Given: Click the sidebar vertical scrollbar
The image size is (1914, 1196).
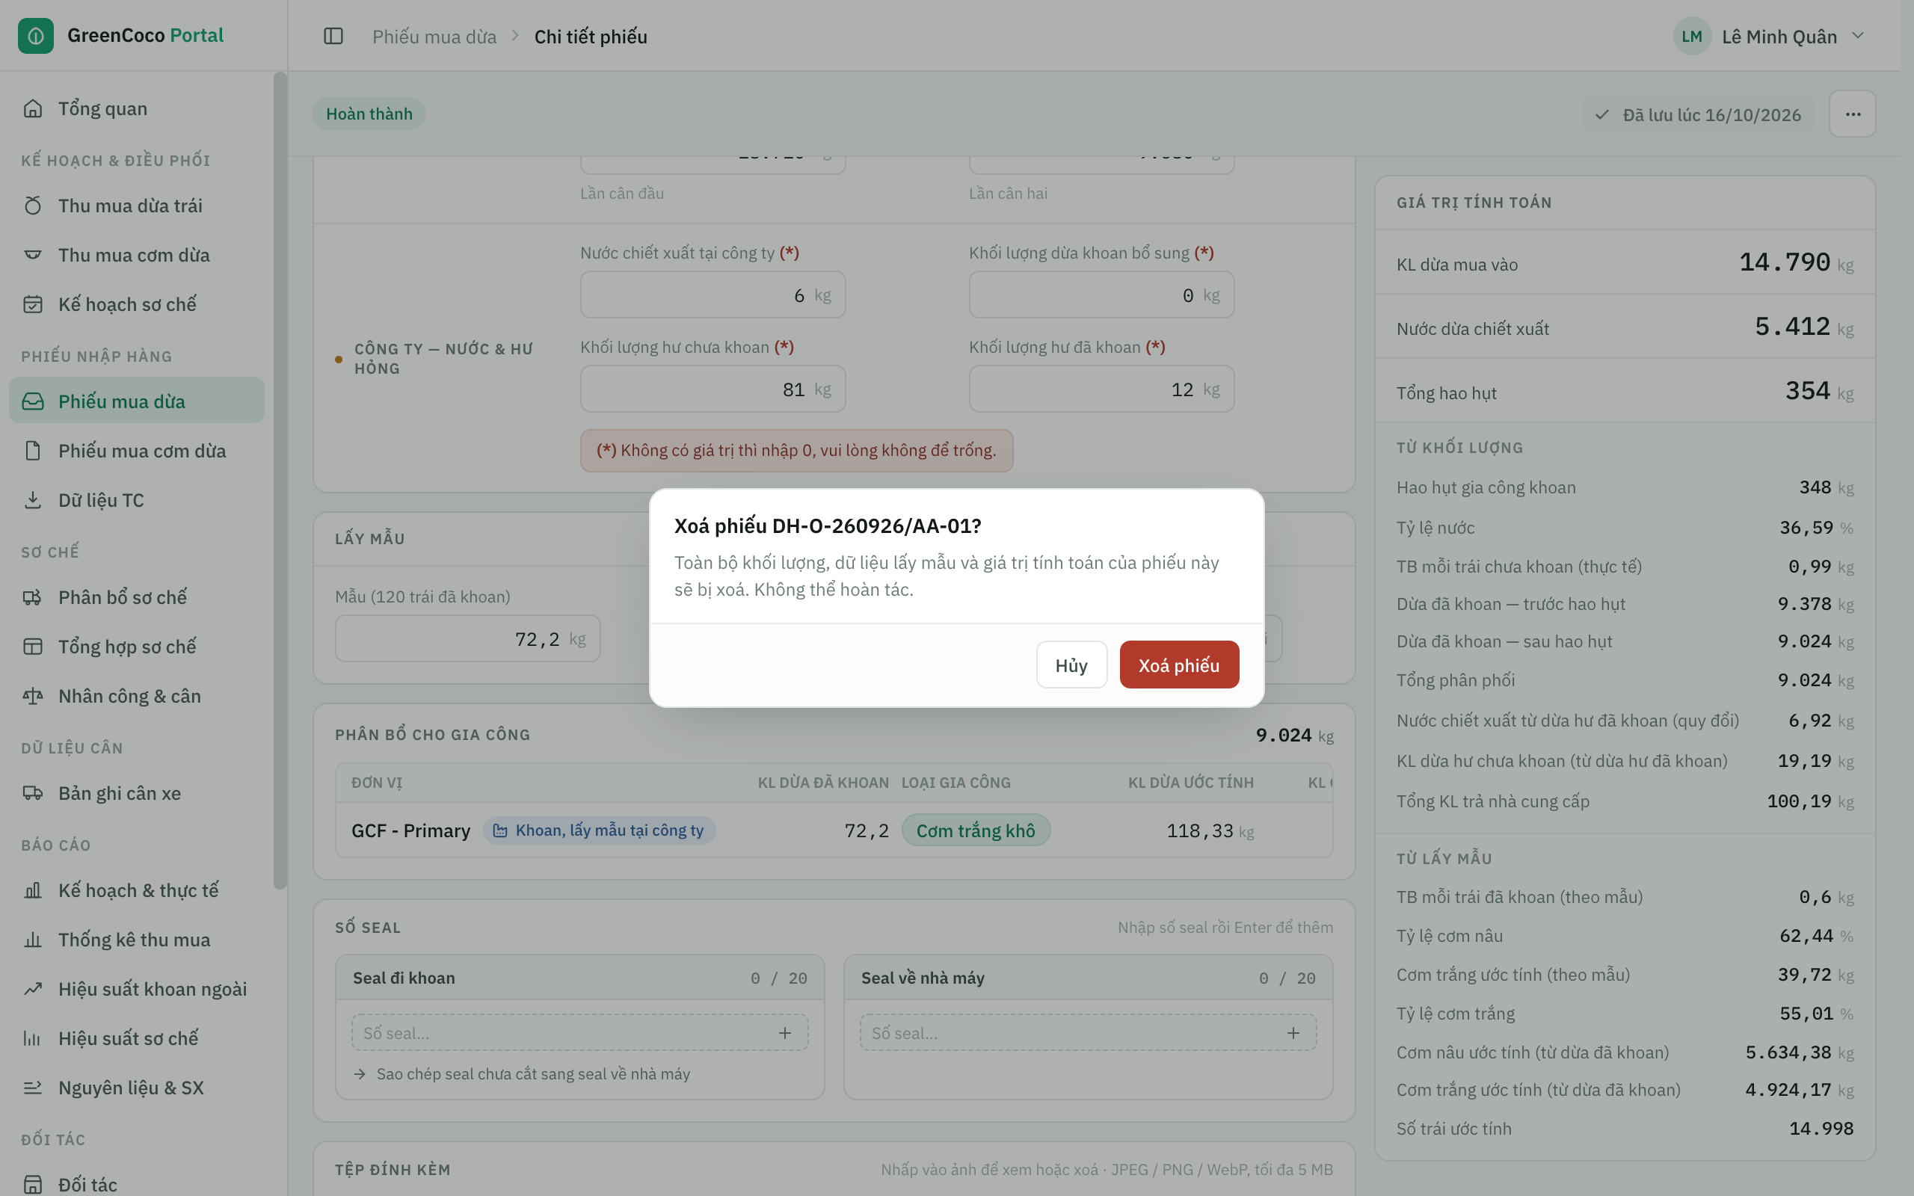Looking at the screenshot, I should [x=280, y=480].
